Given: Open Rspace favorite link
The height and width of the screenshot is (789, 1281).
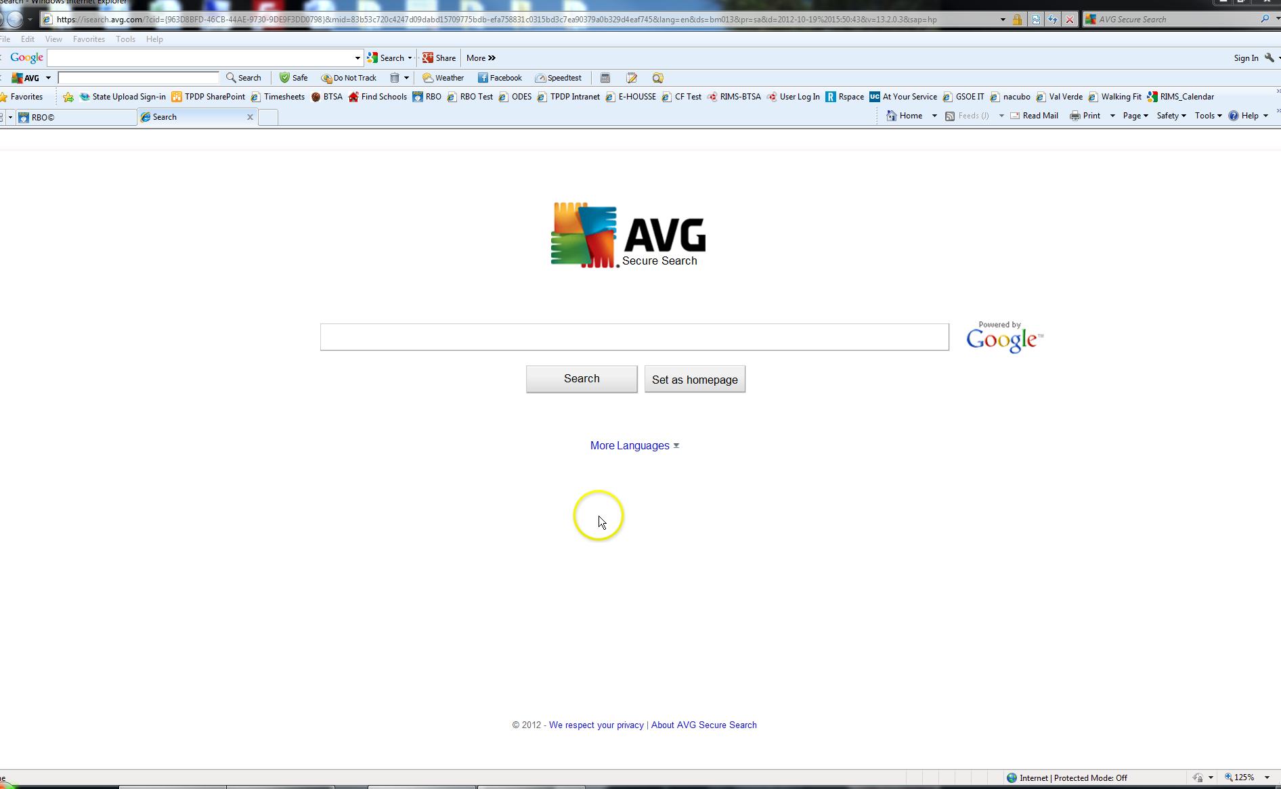Looking at the screenshot, I should click(x=844, y=97).
